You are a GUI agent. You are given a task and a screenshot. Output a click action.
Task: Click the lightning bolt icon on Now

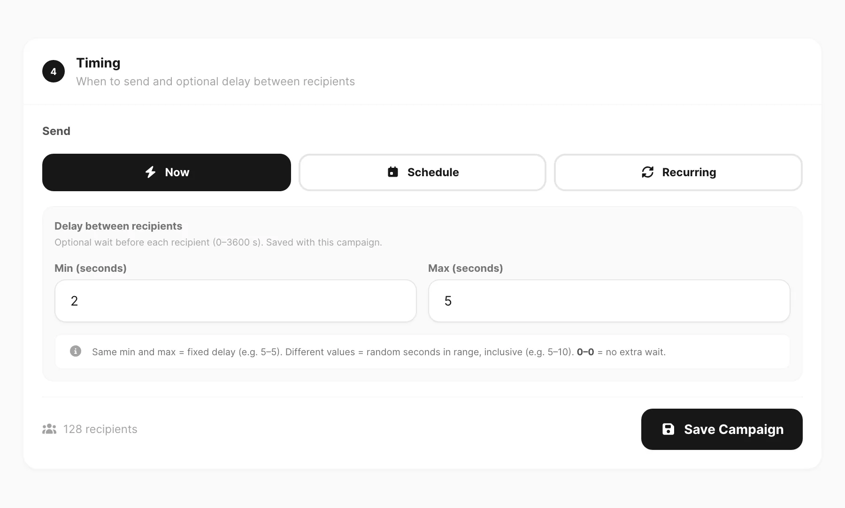(x=150, y=172)
